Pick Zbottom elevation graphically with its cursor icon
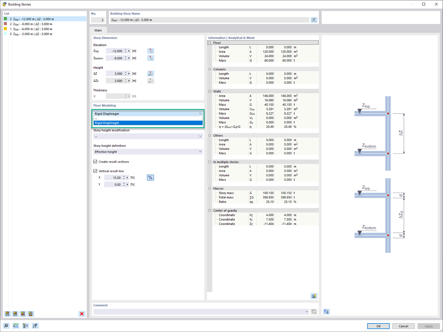This screenshot has width=443, height=332. (x=151, y=58)
